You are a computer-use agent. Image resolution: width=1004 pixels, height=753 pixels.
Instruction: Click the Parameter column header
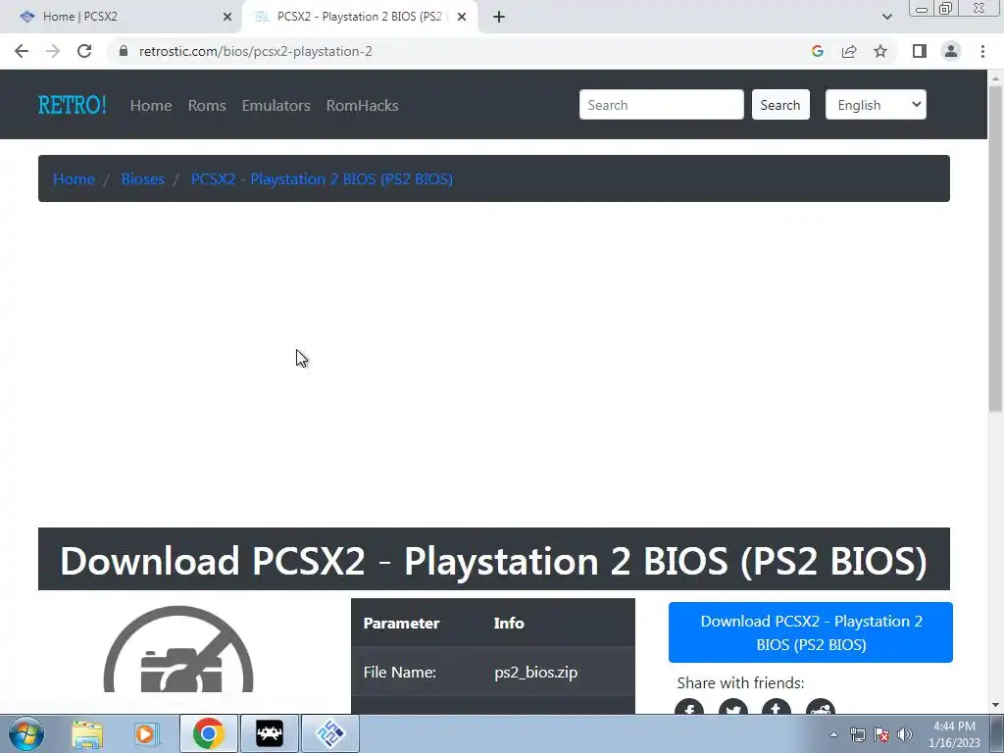(401, 623)
